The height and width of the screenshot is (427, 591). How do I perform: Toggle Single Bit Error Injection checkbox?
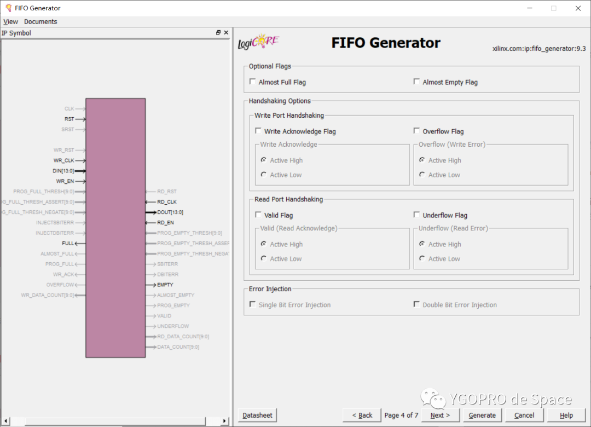click(252, 304)
